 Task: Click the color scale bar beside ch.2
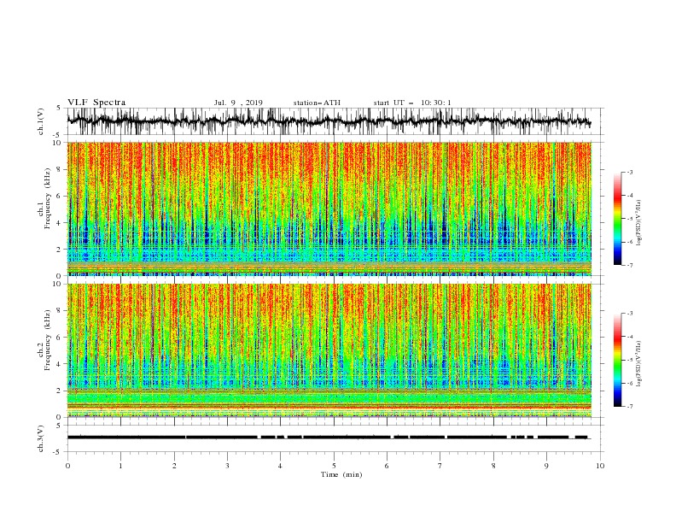point(618,360)
